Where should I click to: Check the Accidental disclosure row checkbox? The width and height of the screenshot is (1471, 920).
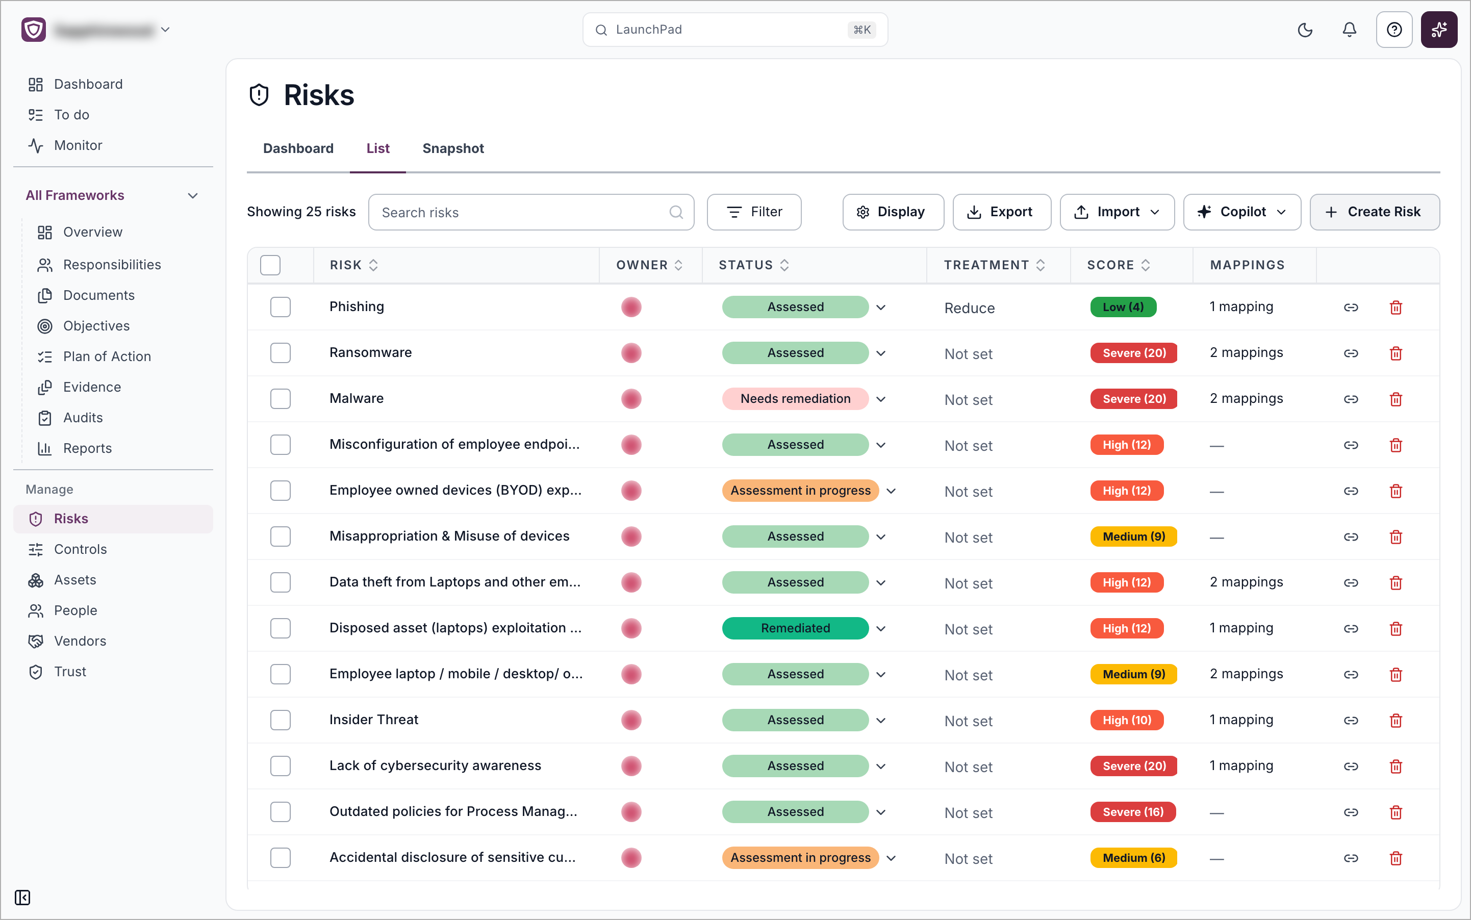281,858
